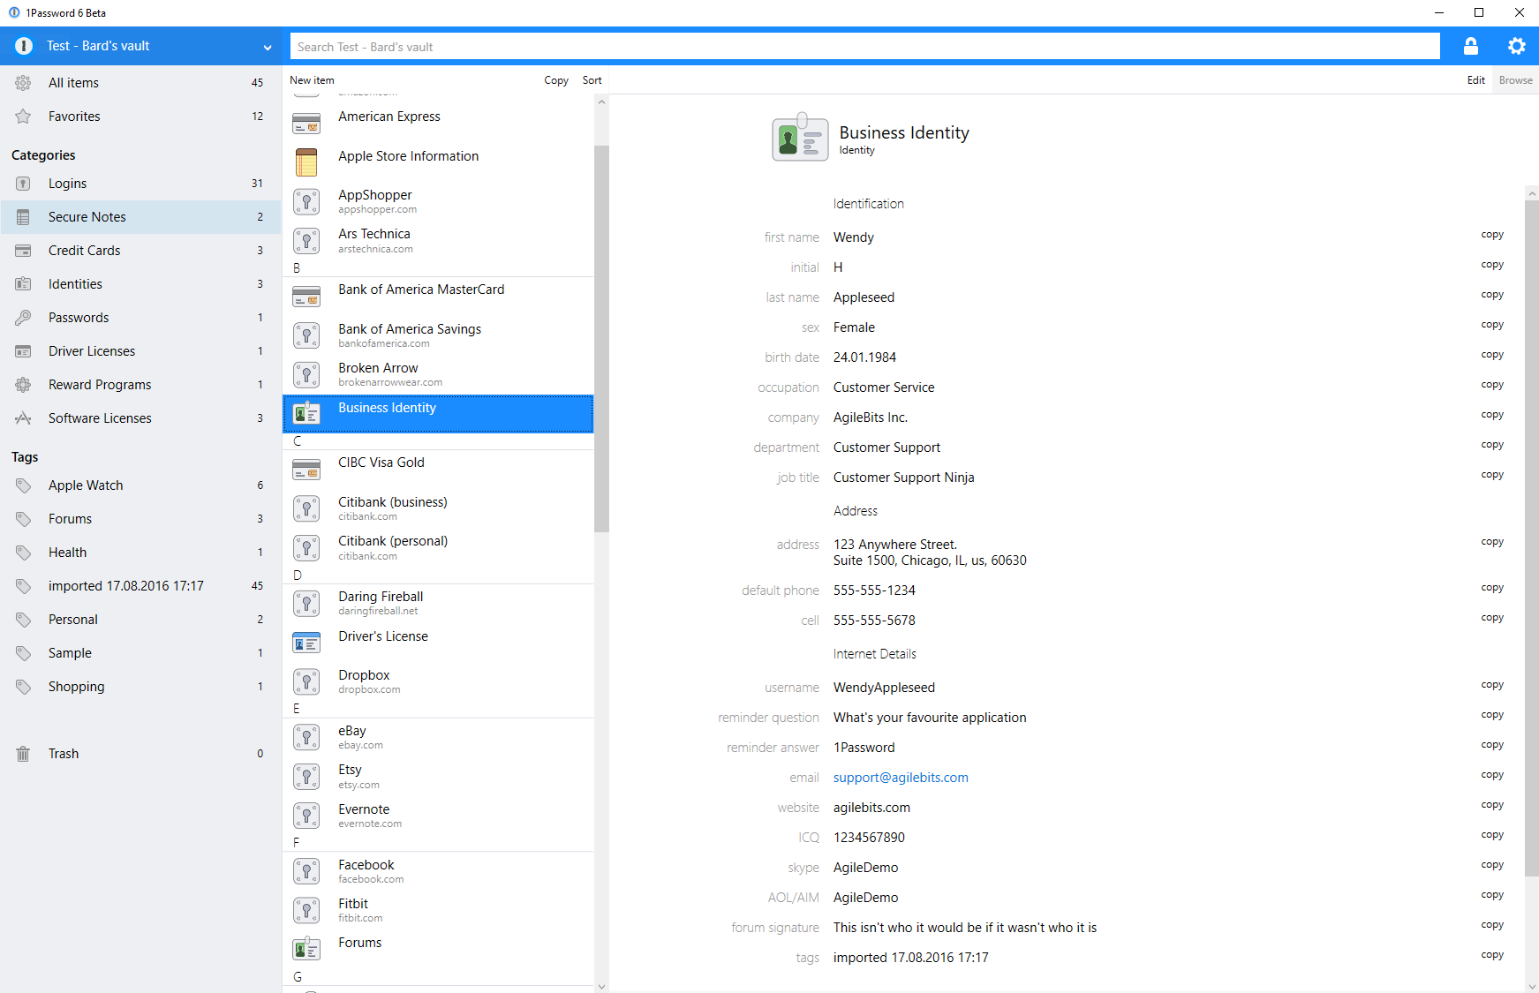Select Citibank (personal) entry
The height and width of the screenshot is (993, 1539).
[x=438, y=547]
